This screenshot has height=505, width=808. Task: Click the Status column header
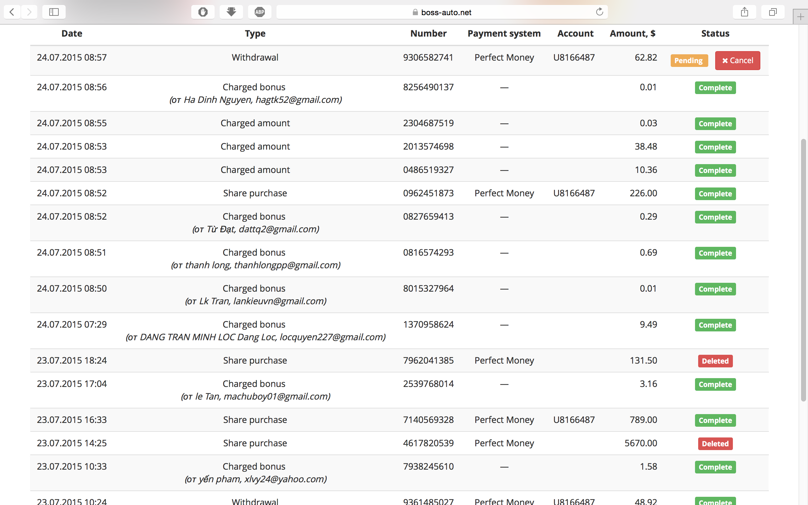point(715,33)
